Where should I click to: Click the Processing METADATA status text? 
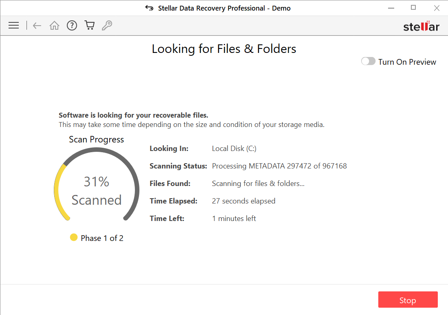(279, 166)
